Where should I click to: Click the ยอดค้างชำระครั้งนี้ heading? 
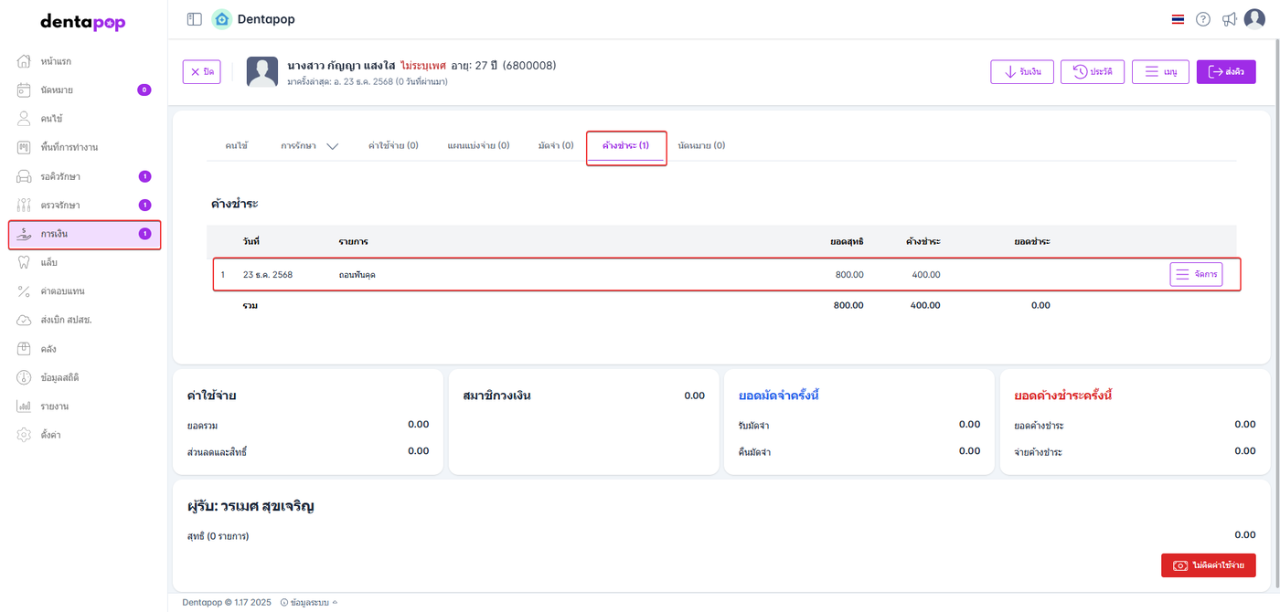[1063, 396]
